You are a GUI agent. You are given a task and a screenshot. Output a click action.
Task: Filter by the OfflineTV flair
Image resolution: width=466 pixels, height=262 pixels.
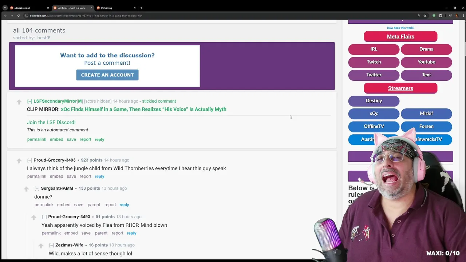pos(374,126)
